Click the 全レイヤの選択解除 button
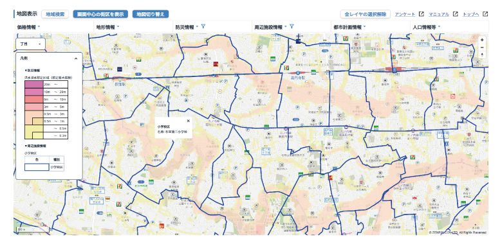 pyautogui.click(x=366, y=14)
